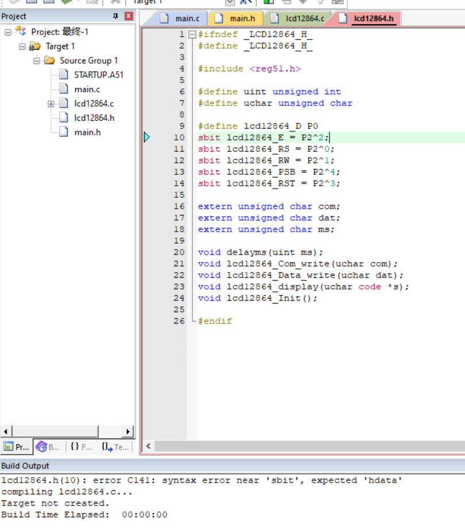Collapse the Source Group 1 folder

(37, 61)
